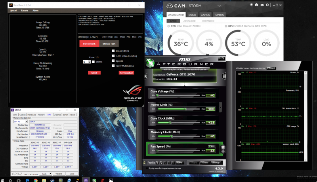The image size is (317, 182).
Task: Click Afterburner information i button
Action: click(224, 76)
